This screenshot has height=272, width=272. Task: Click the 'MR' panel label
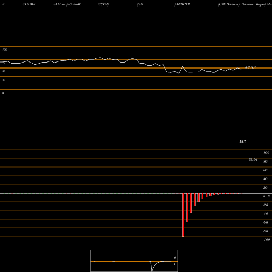pos(243,141)
